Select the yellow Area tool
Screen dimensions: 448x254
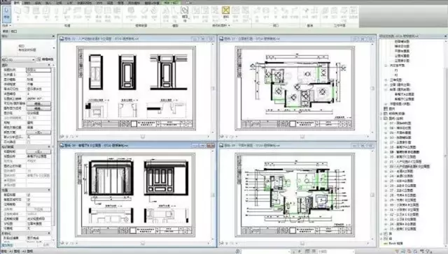click(x=225, y=13)
